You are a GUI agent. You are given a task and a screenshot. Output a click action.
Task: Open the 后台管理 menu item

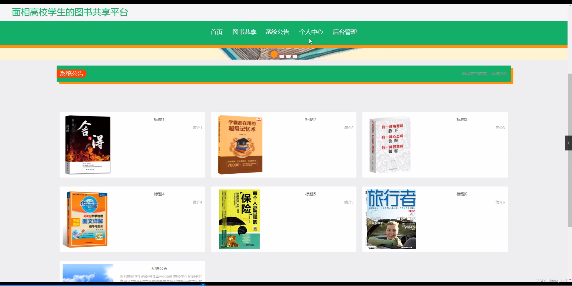345,32
